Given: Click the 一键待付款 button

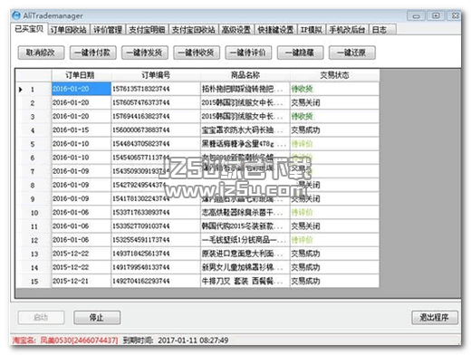Looking at the screenshot, I should 92,53.
